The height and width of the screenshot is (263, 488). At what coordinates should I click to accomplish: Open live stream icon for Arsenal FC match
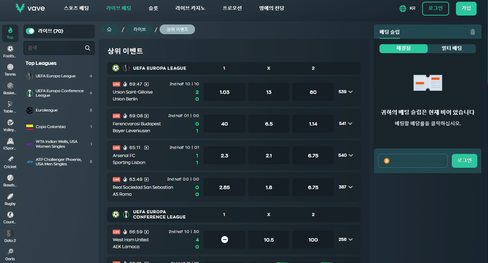146,147
